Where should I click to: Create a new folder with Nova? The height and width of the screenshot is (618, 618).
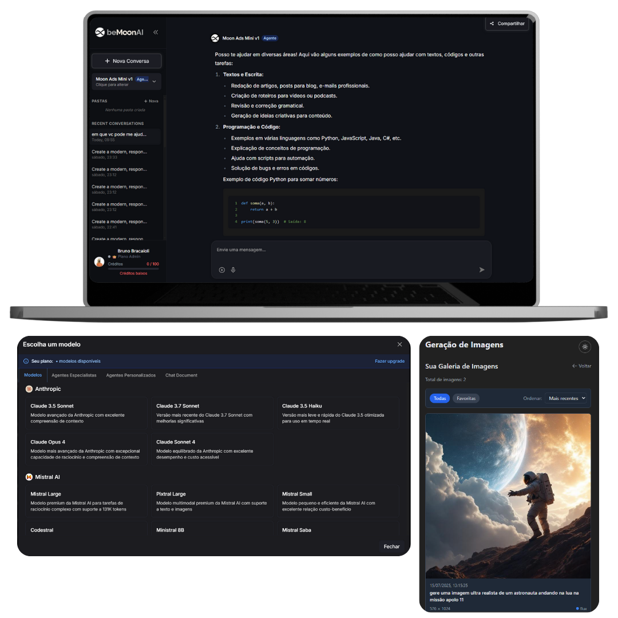click(151, 101)
